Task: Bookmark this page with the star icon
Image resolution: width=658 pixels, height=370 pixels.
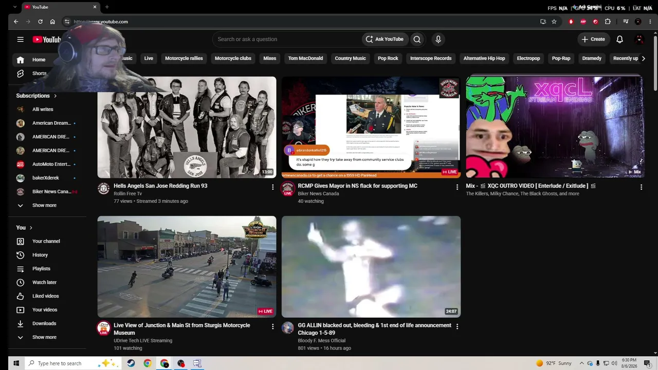Action: click(554, 22)
